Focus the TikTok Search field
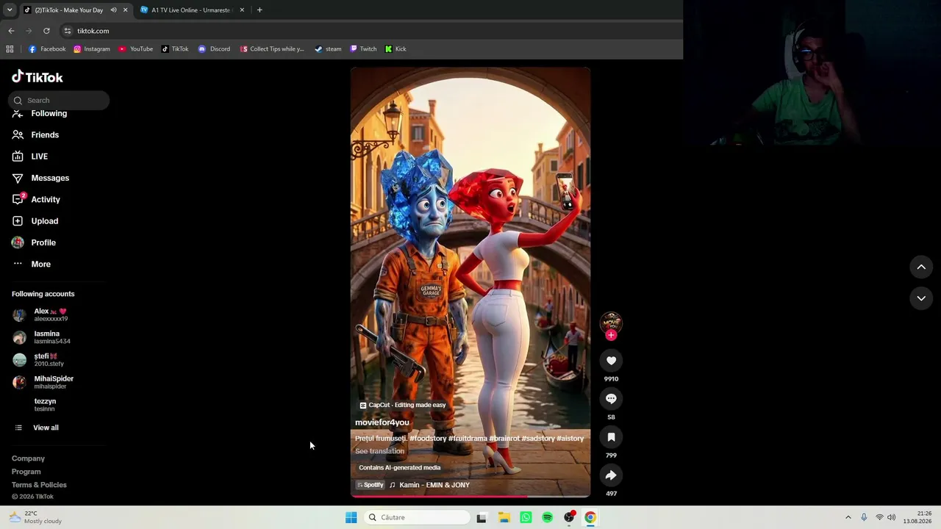The height and width of the screenshot is (529, 941). click(59, 101)
